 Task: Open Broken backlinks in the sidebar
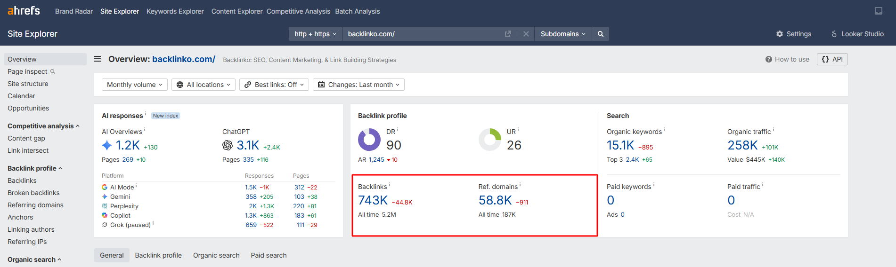pyautogui.click(x=33, y=193)
